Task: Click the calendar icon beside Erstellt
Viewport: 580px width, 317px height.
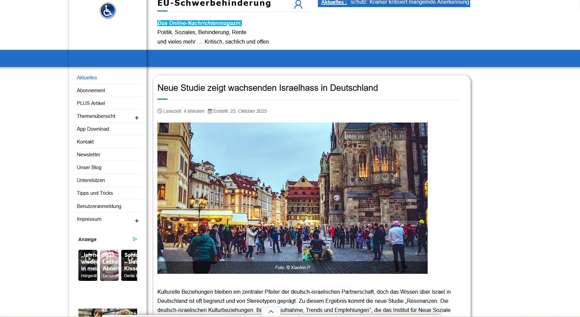Action: click(209, 111)
